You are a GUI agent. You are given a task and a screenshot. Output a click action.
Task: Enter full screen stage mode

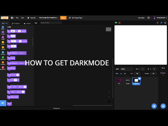(x=165, y=23)
